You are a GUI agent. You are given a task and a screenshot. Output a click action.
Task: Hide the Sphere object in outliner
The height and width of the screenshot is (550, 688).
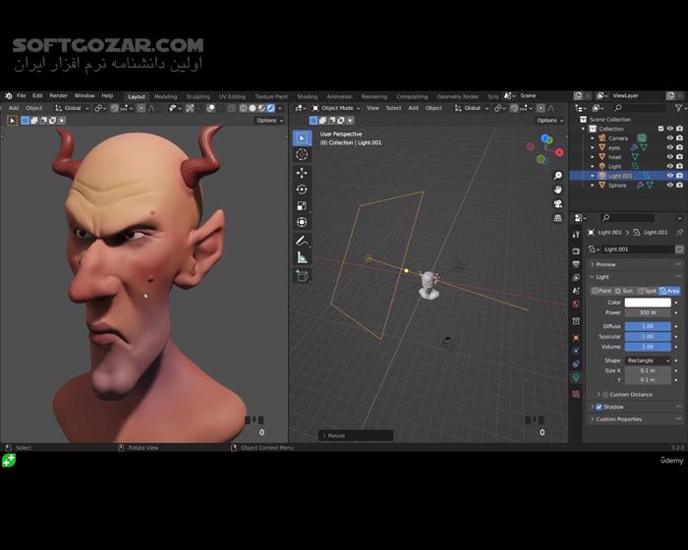coord(669,185)
